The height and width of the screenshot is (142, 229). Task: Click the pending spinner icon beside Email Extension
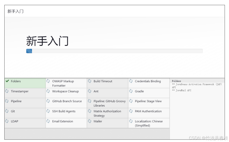48,121
